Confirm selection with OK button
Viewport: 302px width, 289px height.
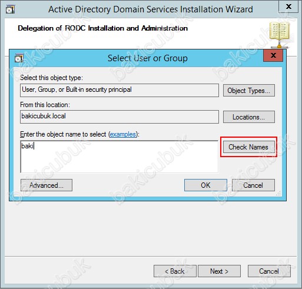[x=205, y=185]
